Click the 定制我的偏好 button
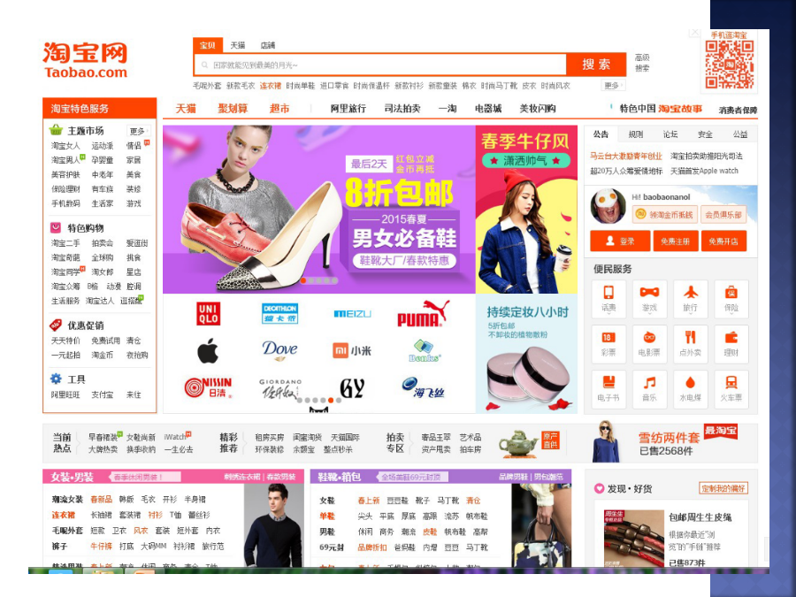The height and width of the screenshot is (597, 796). pyautogui.click(x=723, y=488)
